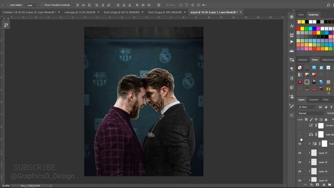Click the auto-align layers icon
Screen dimensions: 334x188
coord(159,5)
